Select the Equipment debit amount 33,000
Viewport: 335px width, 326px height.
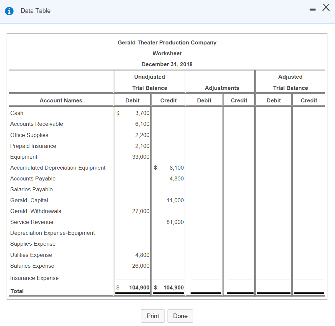click(141, 157)
